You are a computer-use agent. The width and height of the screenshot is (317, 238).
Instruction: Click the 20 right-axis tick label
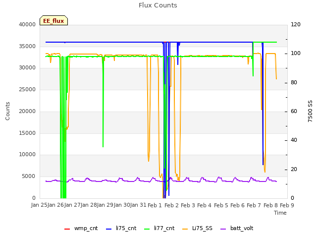coord(294,169)
